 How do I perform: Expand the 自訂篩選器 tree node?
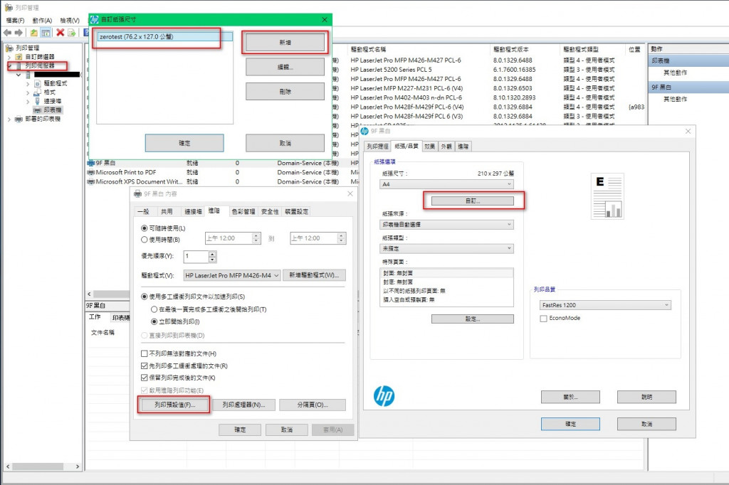pos(9,57)
